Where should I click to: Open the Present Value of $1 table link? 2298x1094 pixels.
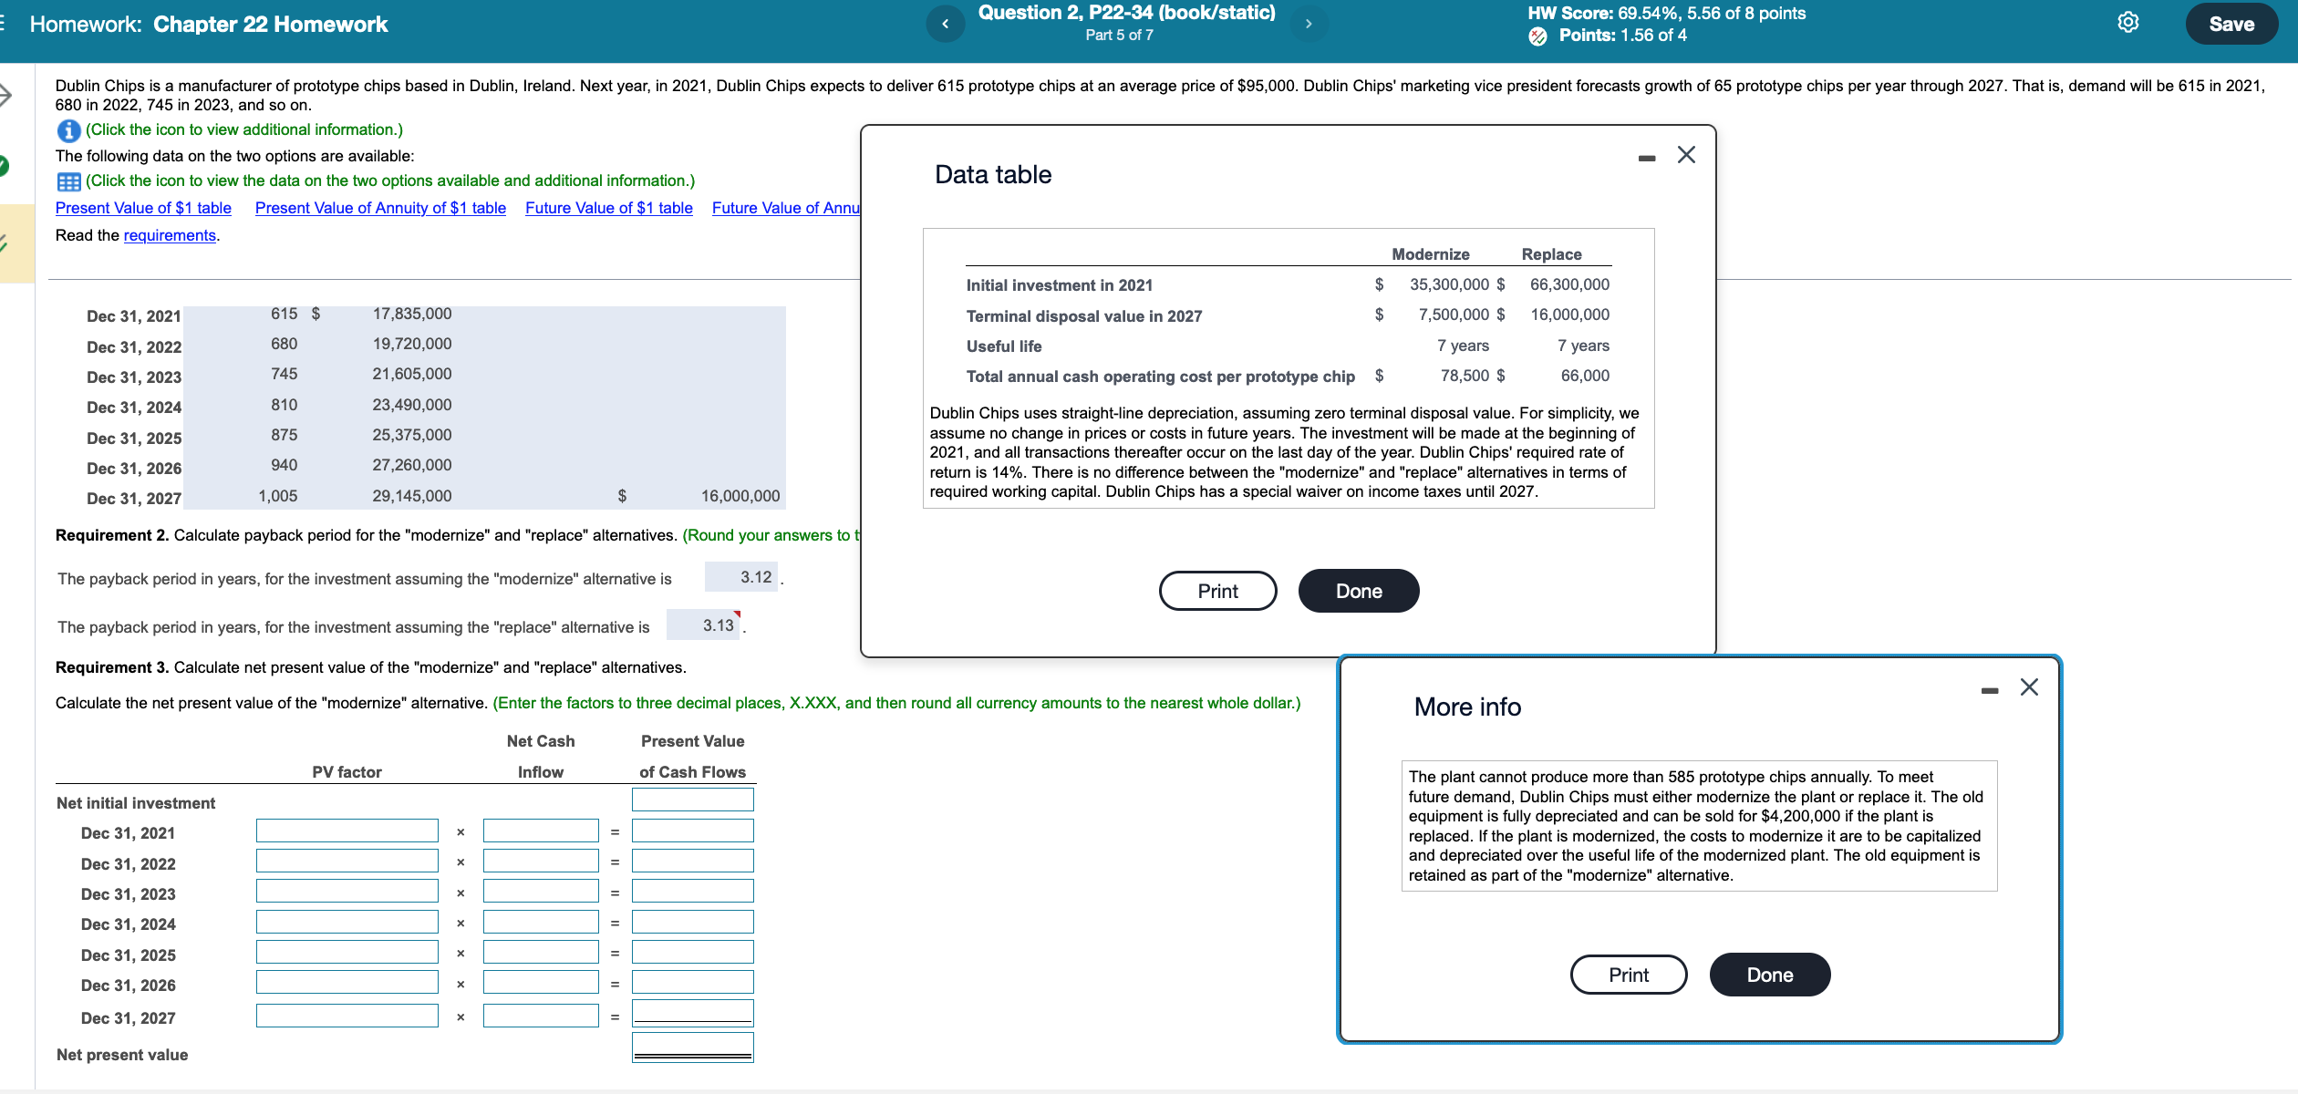142,208
